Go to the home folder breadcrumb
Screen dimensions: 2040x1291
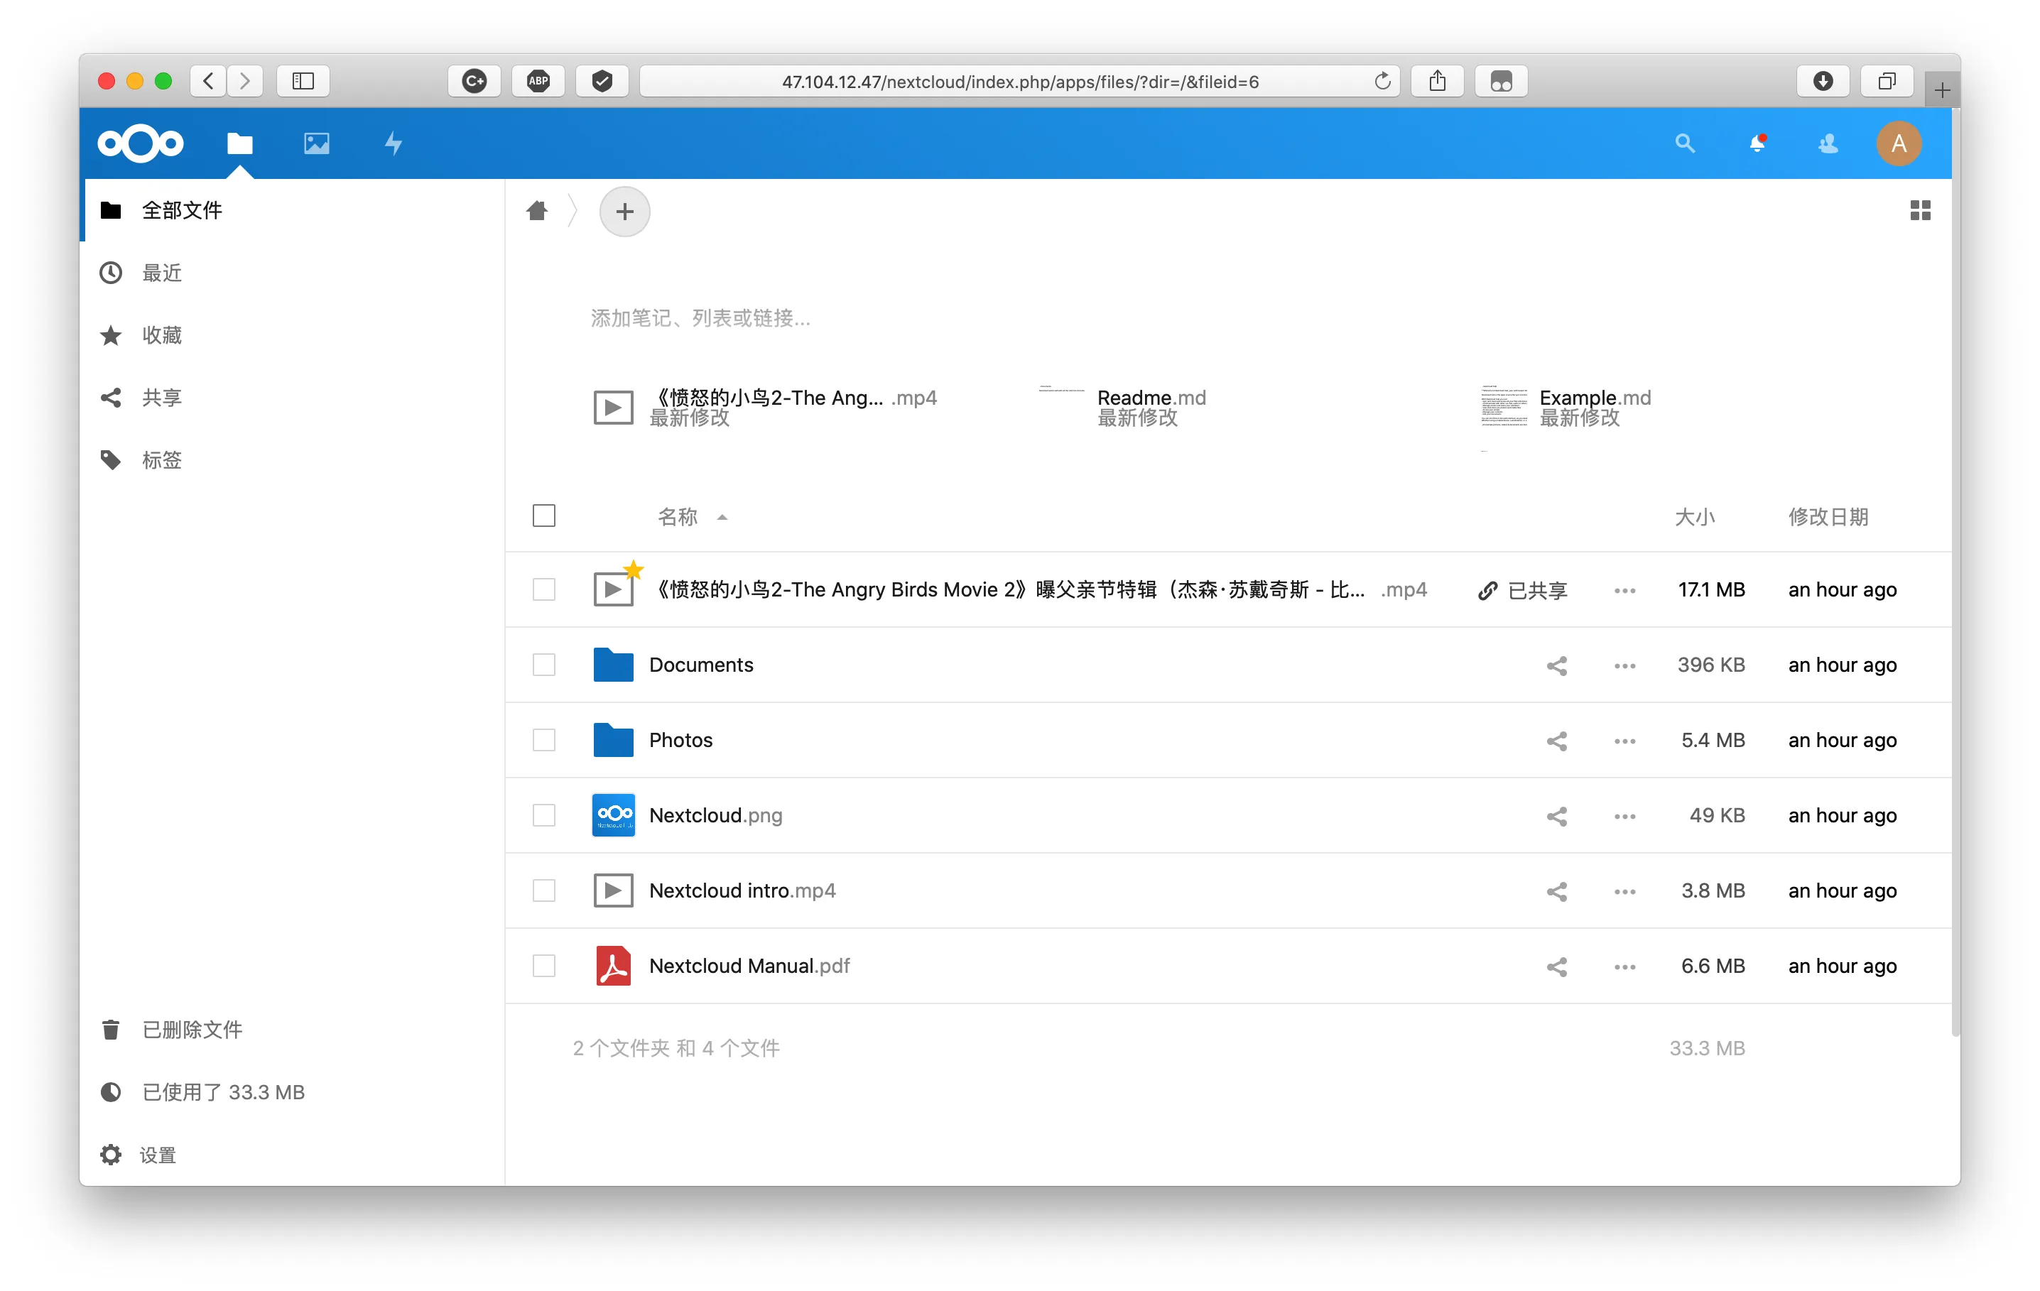pos(537,210)
